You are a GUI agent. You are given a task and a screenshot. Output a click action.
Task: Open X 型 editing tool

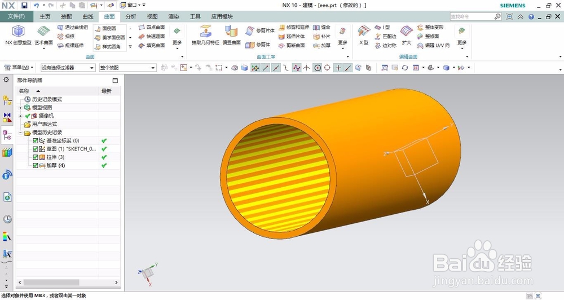(x=364, y=36)
